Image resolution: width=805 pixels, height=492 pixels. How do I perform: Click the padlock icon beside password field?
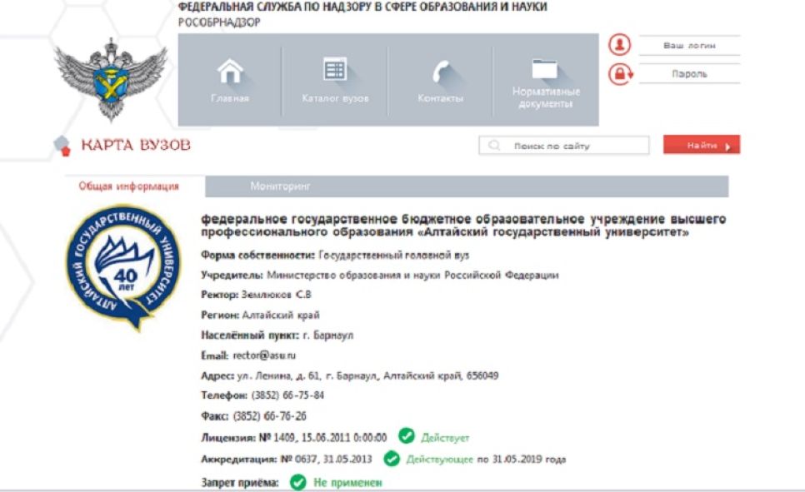coord(620,74)
